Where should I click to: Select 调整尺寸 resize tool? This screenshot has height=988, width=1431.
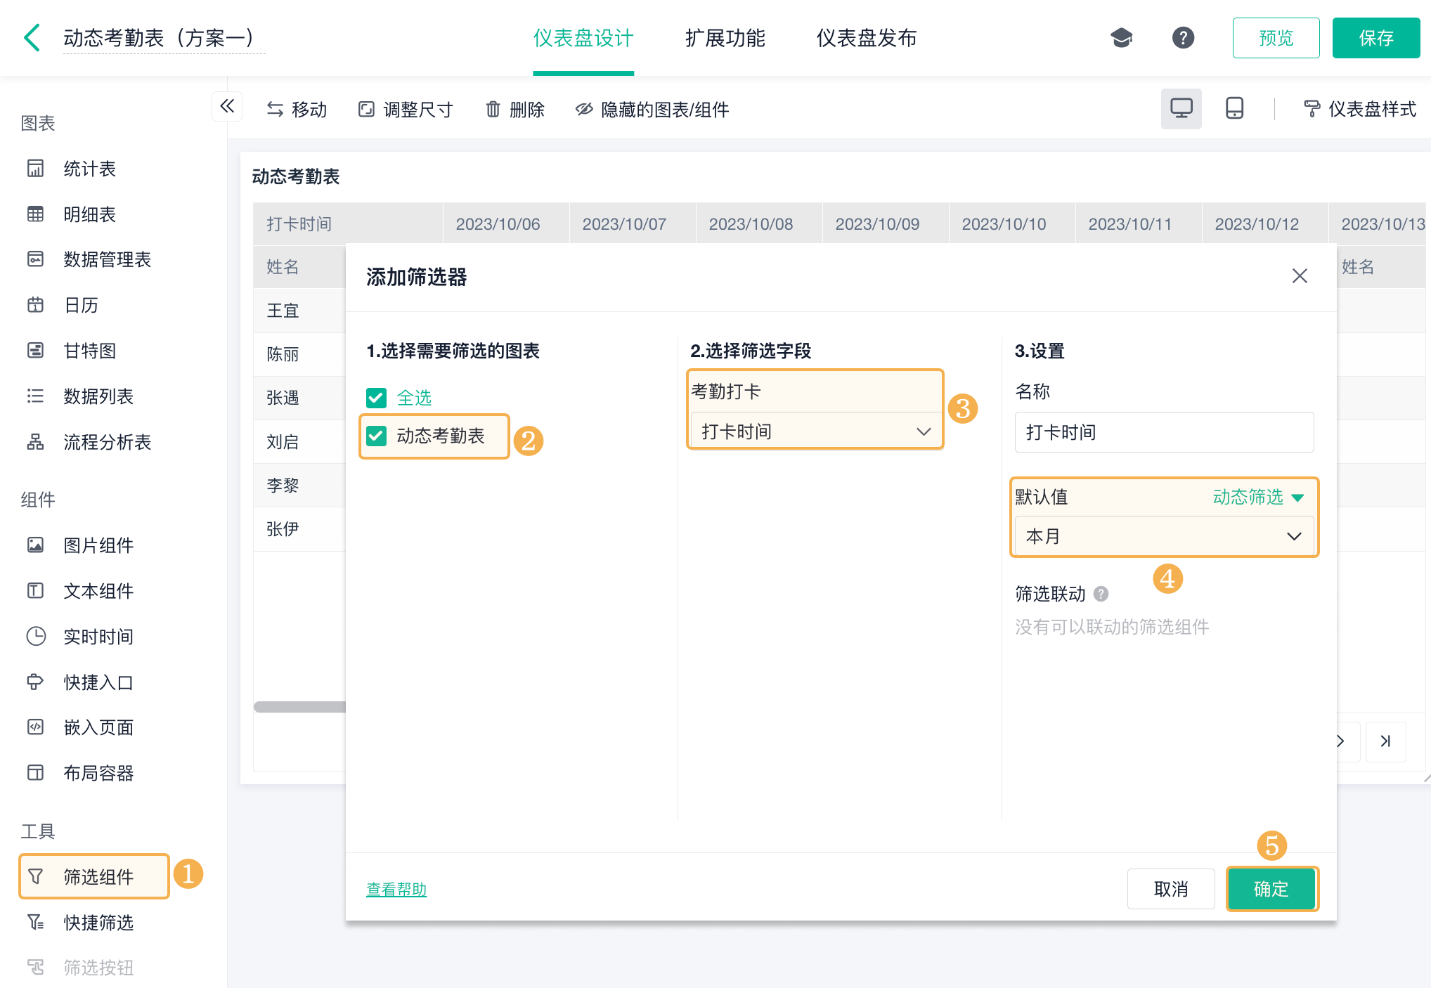click(406, 110)
